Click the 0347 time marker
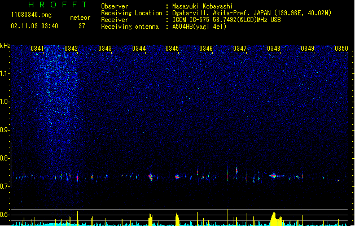Image resolution: width=355 pixels, height=226 pixels. point(240,49)
